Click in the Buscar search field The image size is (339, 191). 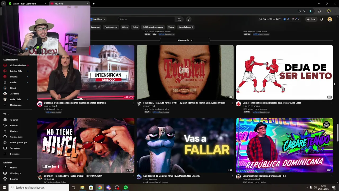[x=146, y=19]
